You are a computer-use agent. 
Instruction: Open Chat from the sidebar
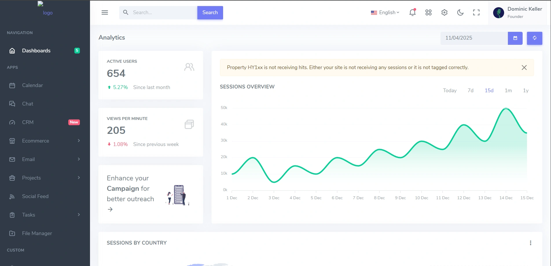coord(28,104)
